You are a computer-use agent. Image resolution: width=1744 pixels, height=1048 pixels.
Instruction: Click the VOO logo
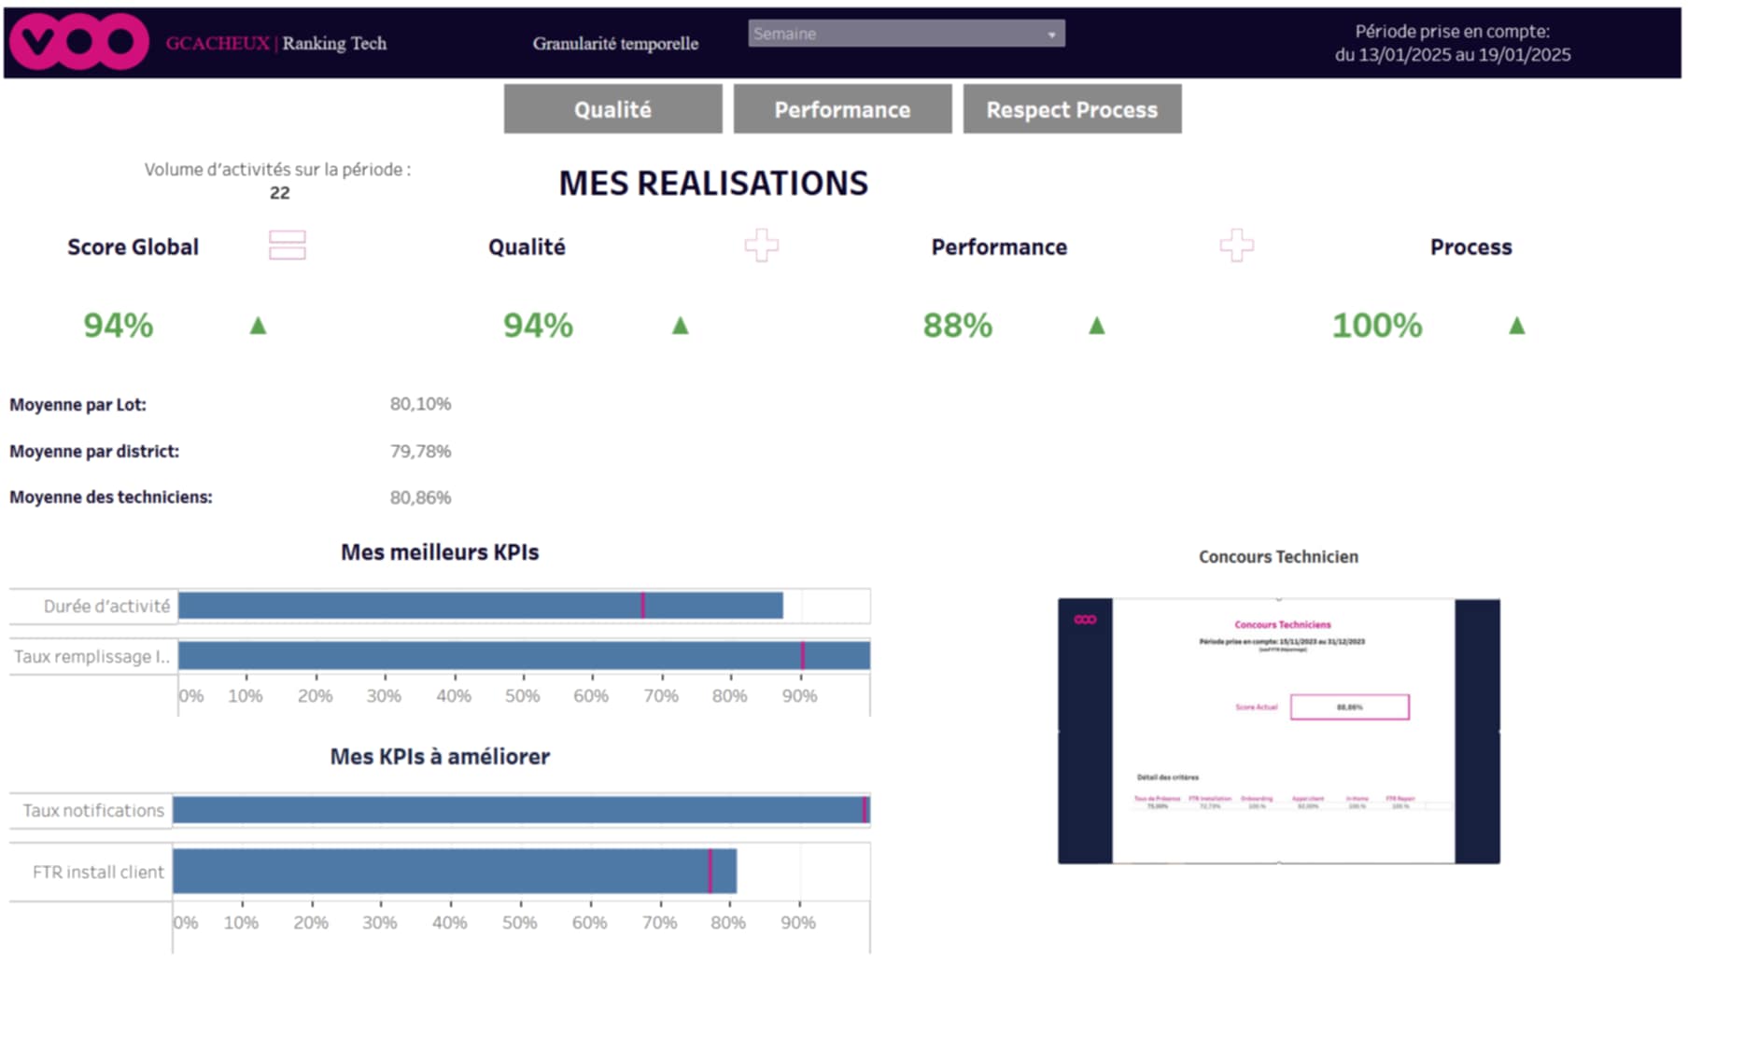coord(79,42)
